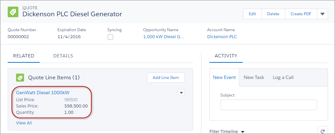Click into the Subject input field

269,105
